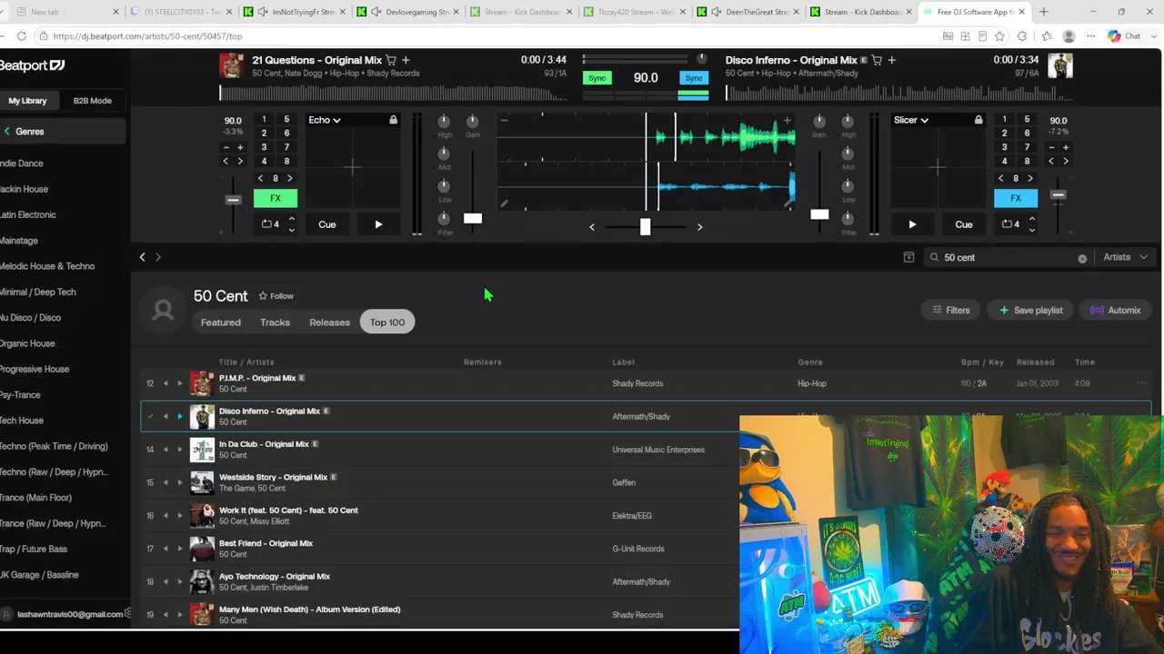Image resolution: width=1164 pixels, height=654 pixels.
Task: Click the lock icon on the Echo FX pad
Action: click(x=393, y=120)
